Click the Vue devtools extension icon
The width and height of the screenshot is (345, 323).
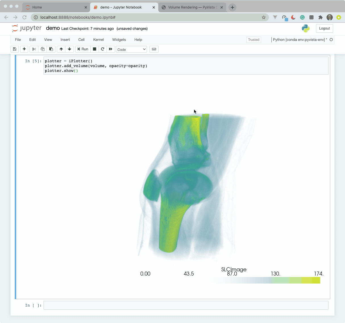[275, 17]
